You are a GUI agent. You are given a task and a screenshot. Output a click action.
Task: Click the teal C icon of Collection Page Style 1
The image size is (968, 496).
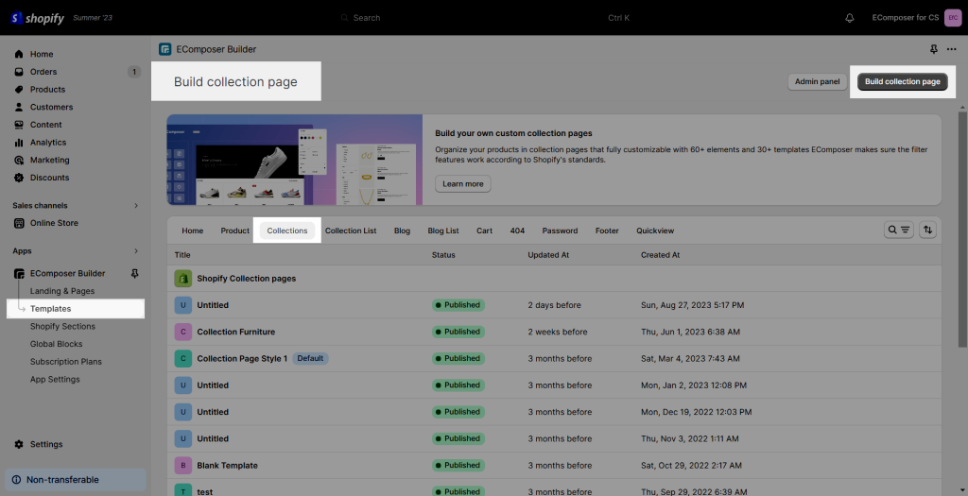[182, 358]
